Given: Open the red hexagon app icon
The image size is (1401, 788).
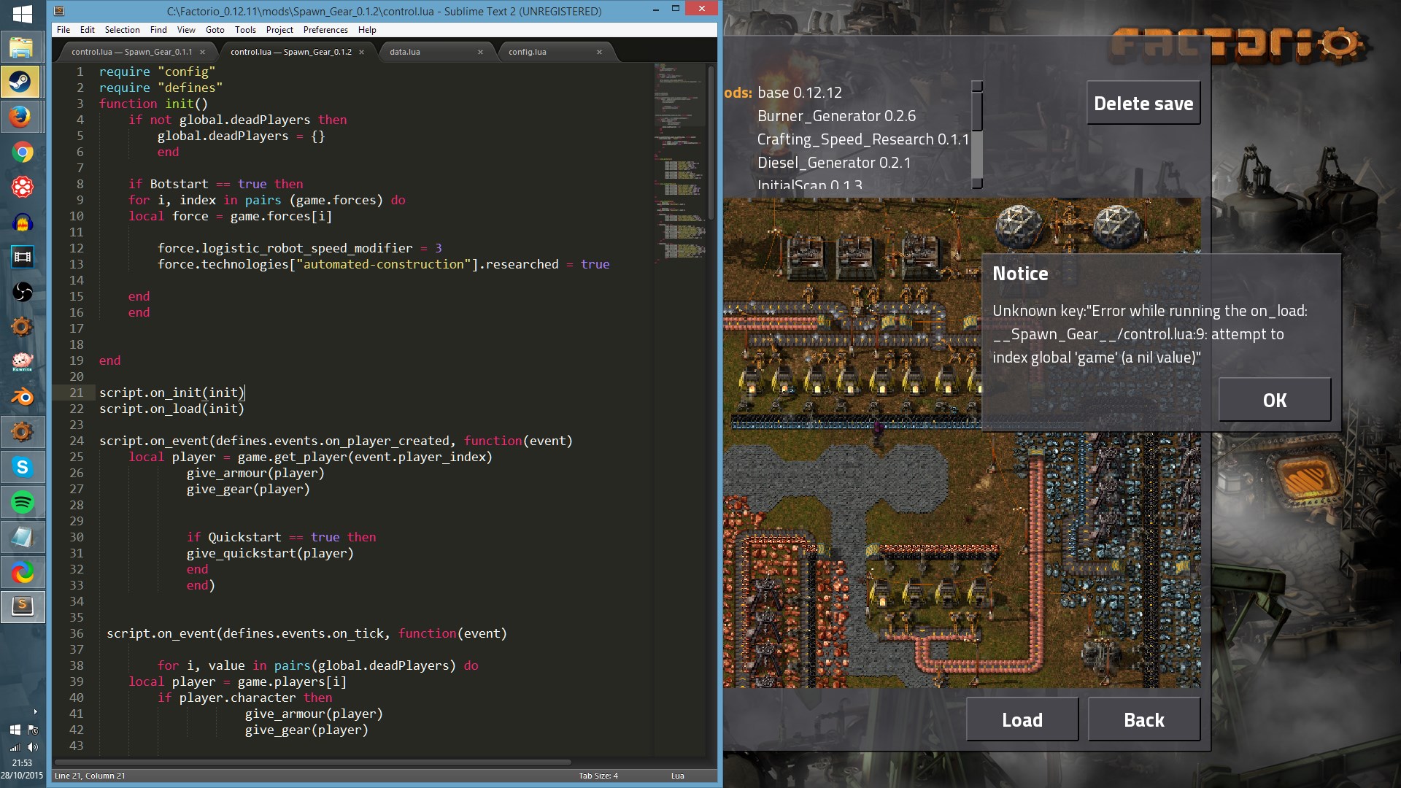Looking at the screenshot, I should (22, 187).
